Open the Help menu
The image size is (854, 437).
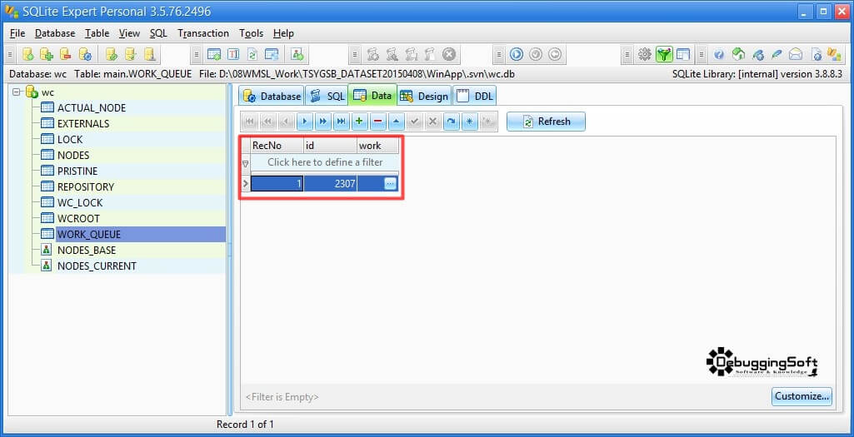tap(283, 33)
